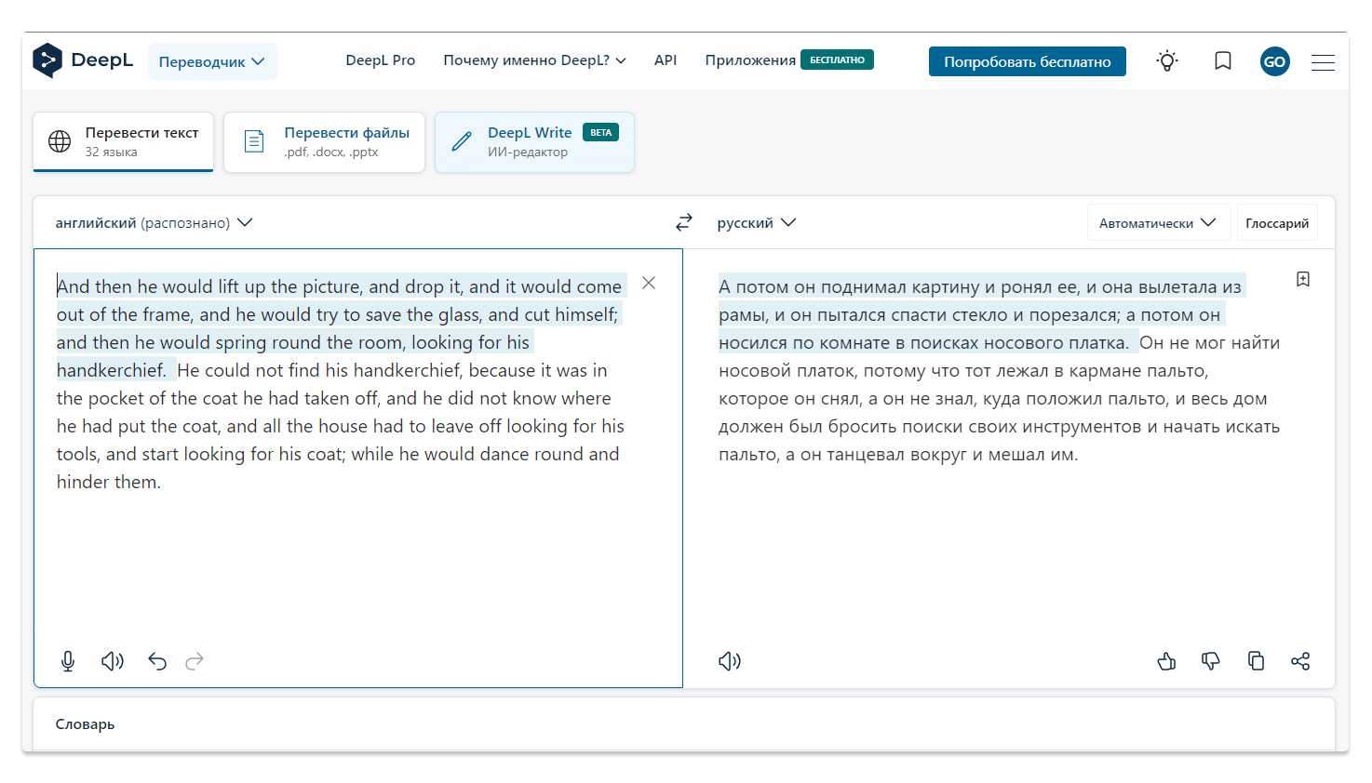Start microphone voice input

[x=68, y=661]
